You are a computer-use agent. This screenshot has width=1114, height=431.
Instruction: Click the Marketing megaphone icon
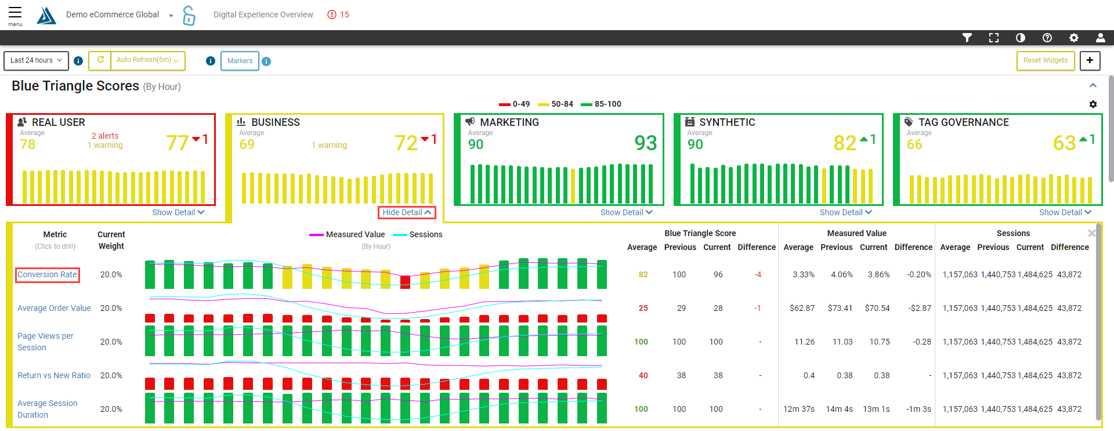[471, 122]
